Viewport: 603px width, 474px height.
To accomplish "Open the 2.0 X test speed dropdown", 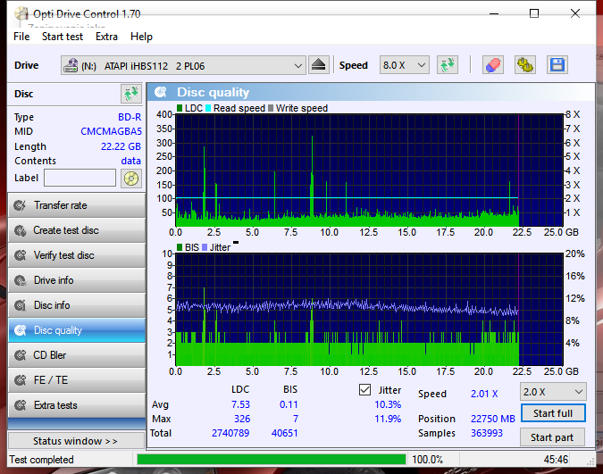I will [553, 392].
